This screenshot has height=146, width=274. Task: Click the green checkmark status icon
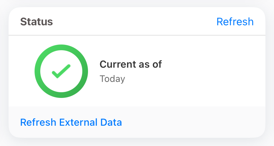coord(61,71)
